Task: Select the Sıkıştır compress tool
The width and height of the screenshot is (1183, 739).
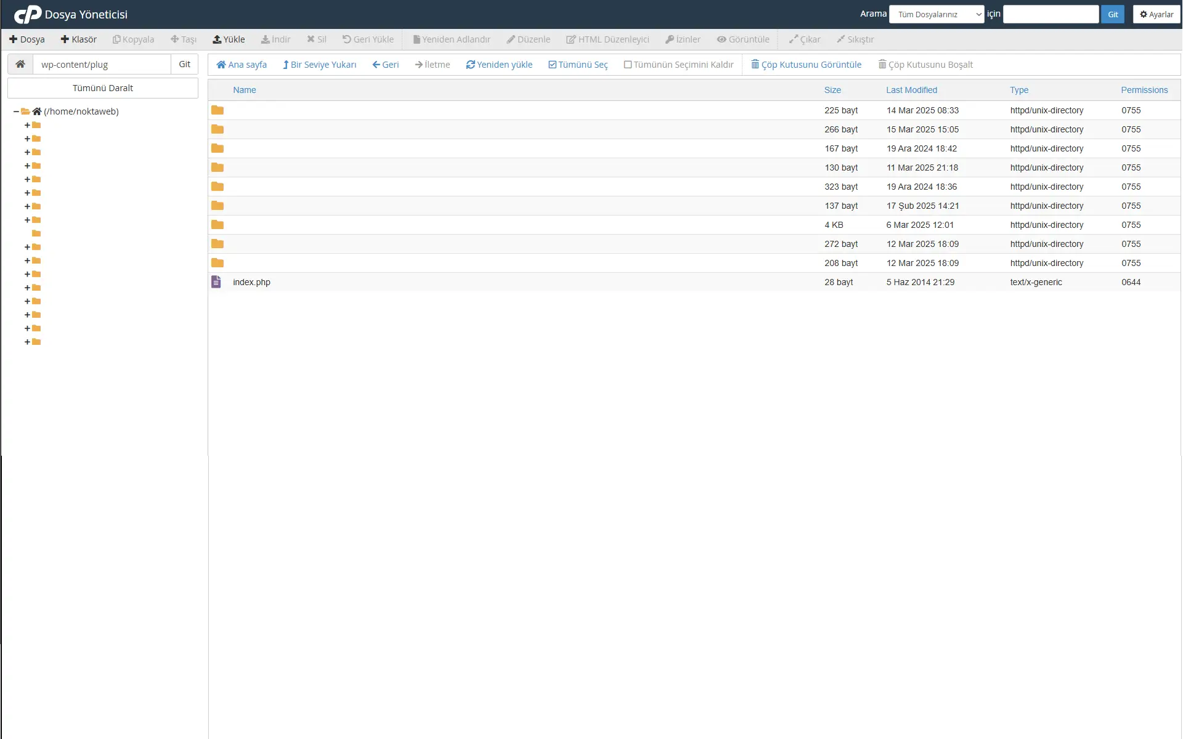Action: (x=855, y=39)
